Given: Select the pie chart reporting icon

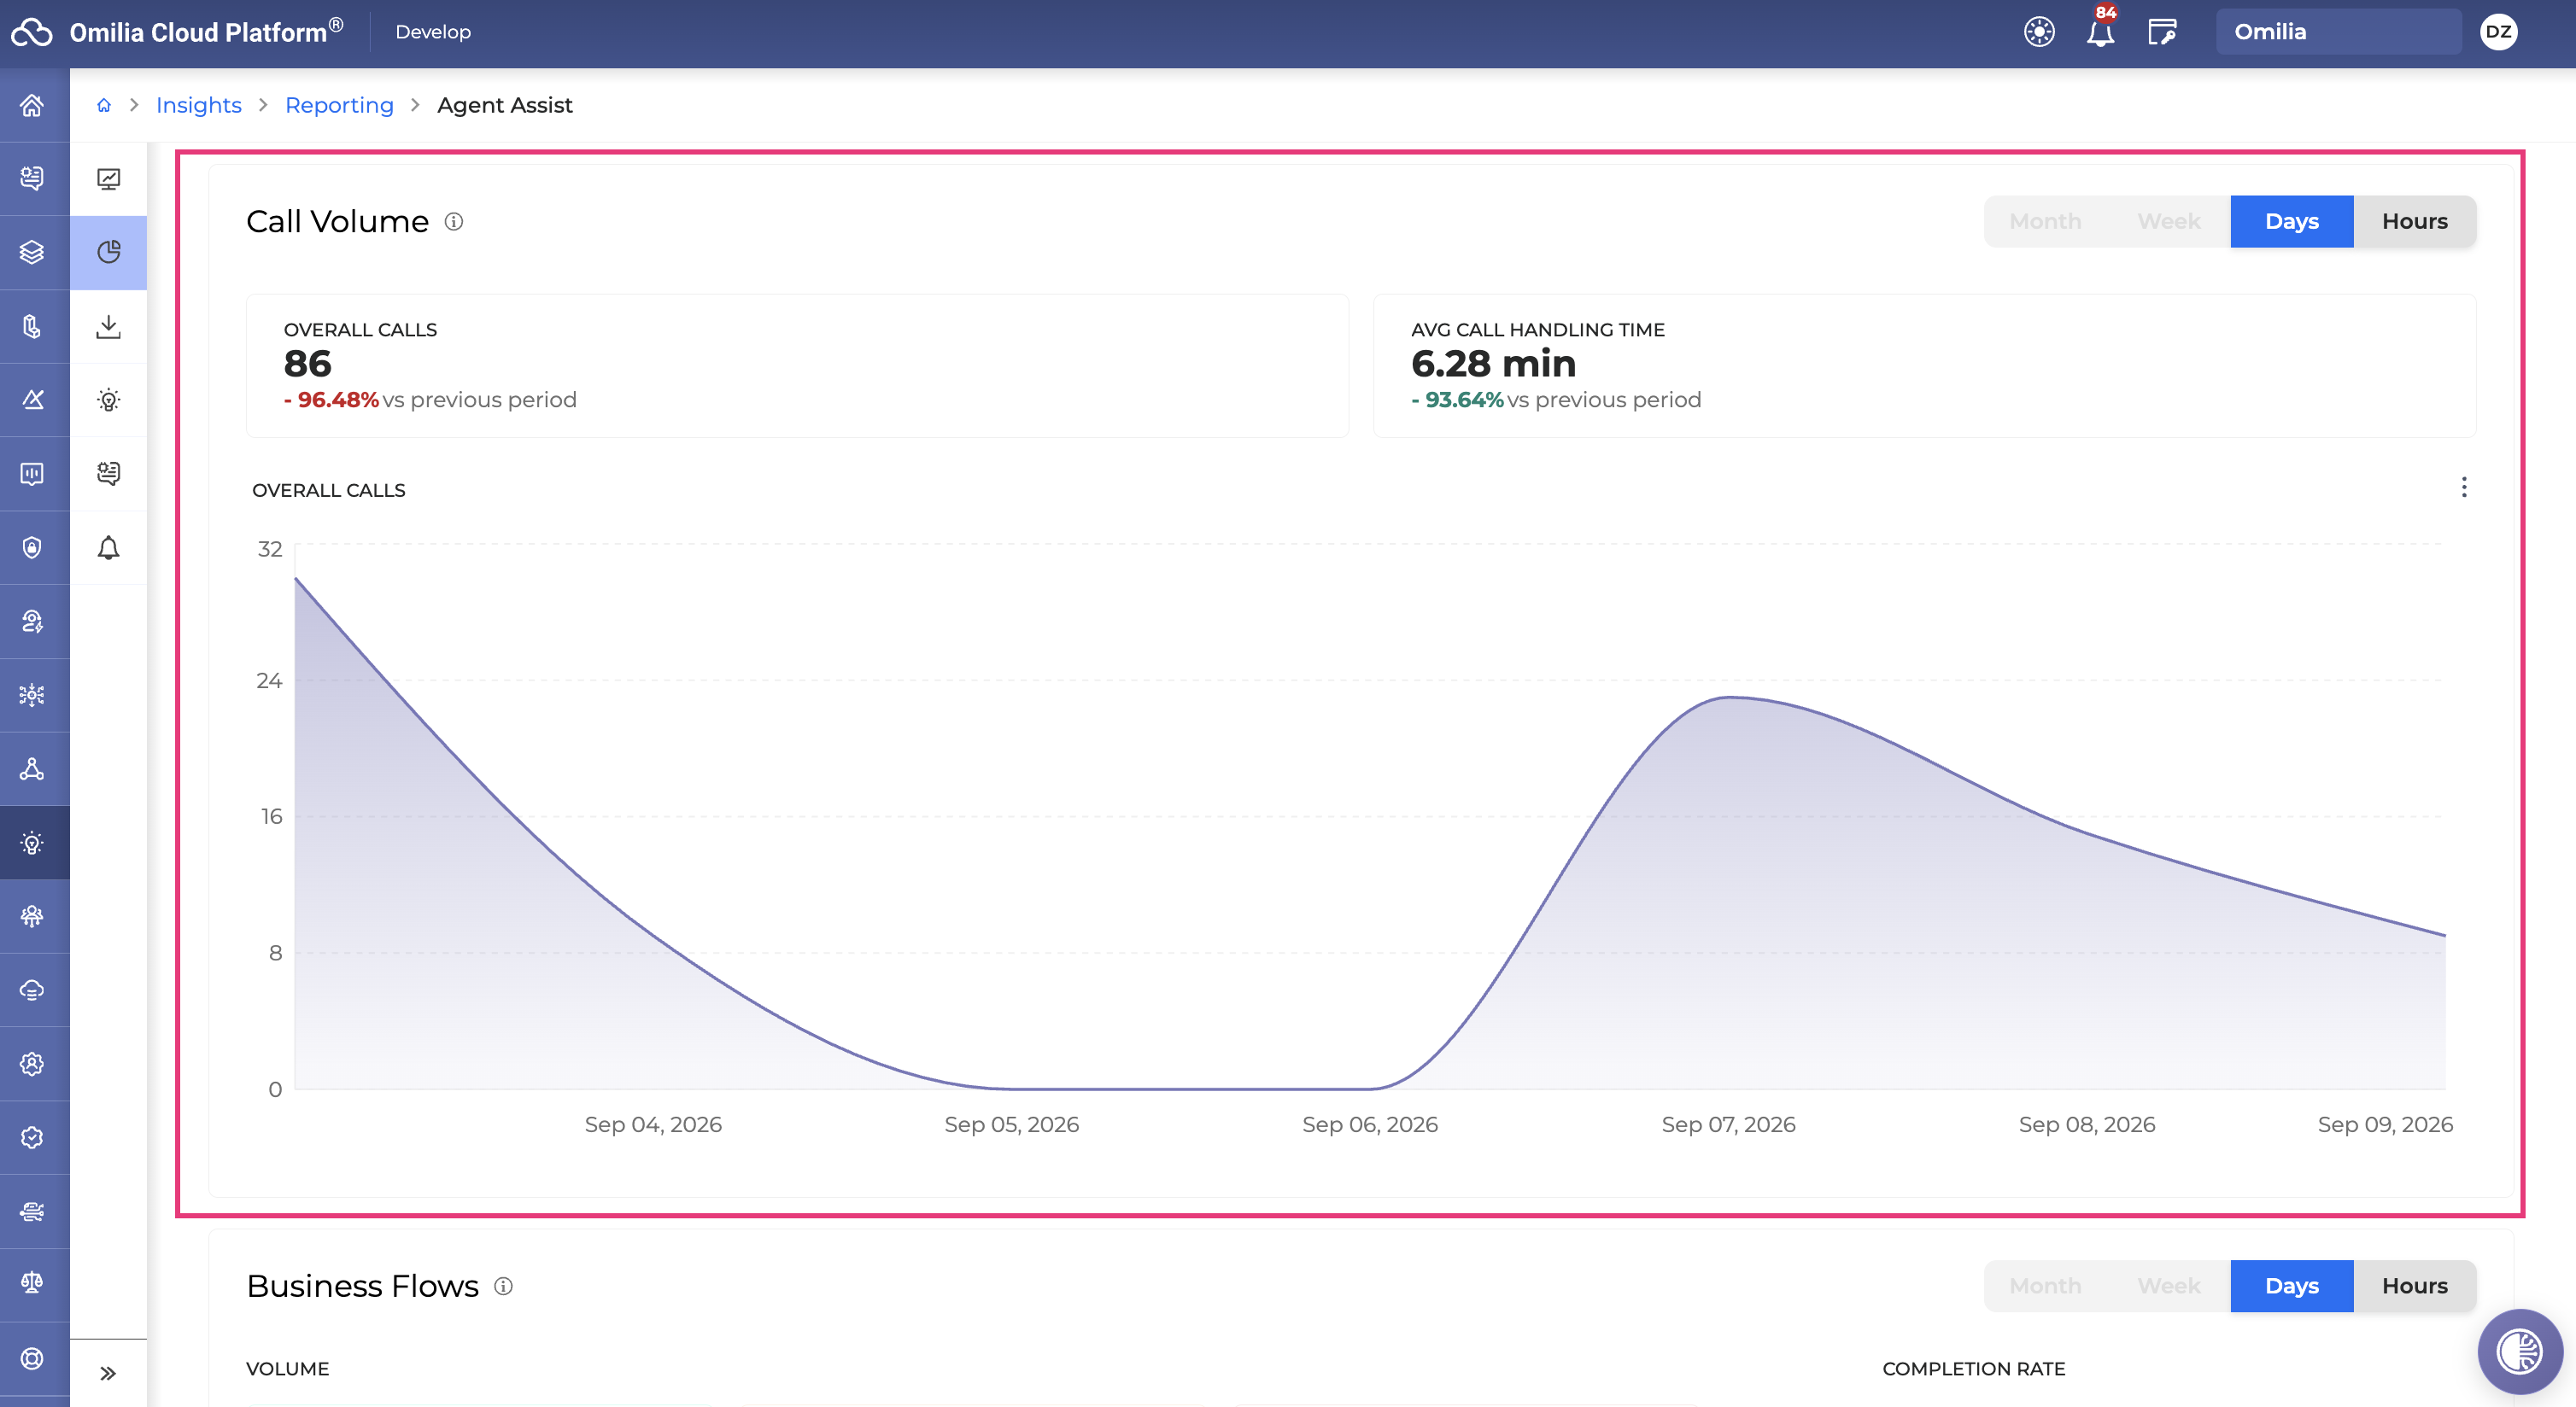Looking at the screenshot, I should point(108,252).
